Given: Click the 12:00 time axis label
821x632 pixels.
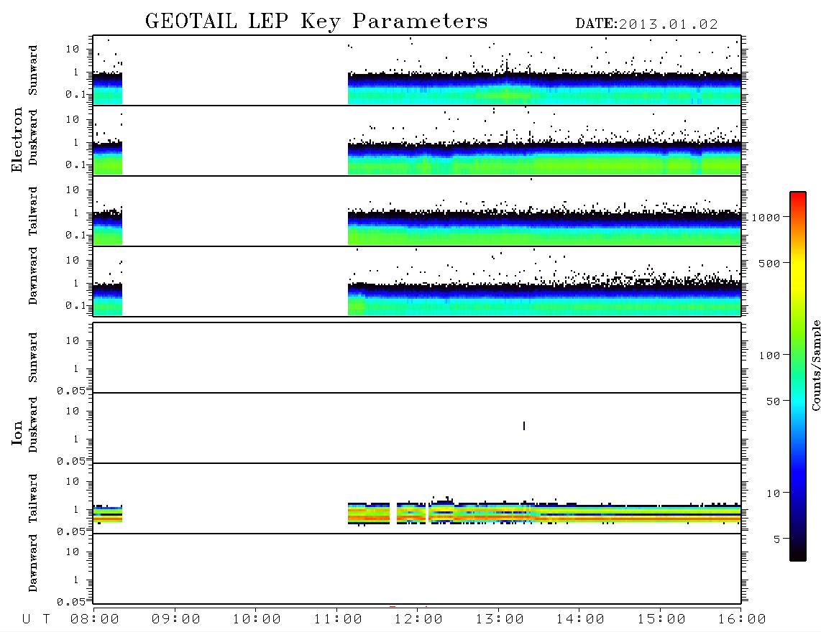Looking at the screenshot, I should click(418, 620).
